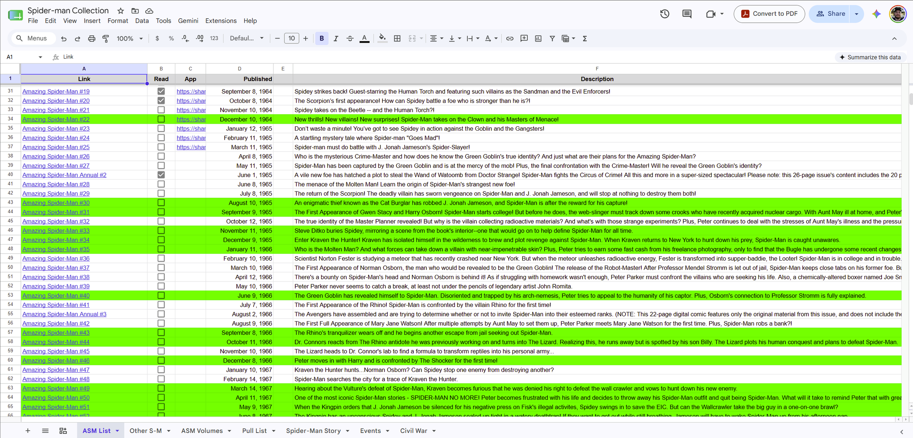Open the all sheets list icon
Screen dimensions: 913x438
pyautogui.click(x=45, y=431)
